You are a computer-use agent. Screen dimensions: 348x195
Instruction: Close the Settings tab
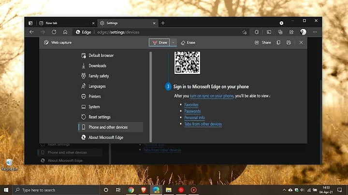point(154,23)
